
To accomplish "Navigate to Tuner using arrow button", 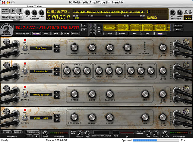I will (17, 132).
